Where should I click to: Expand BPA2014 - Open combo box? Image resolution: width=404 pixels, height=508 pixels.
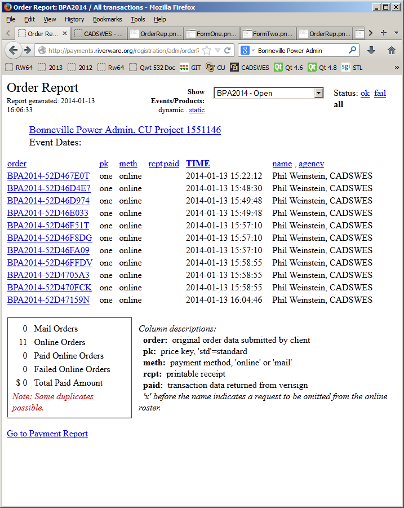pos(268,93)
